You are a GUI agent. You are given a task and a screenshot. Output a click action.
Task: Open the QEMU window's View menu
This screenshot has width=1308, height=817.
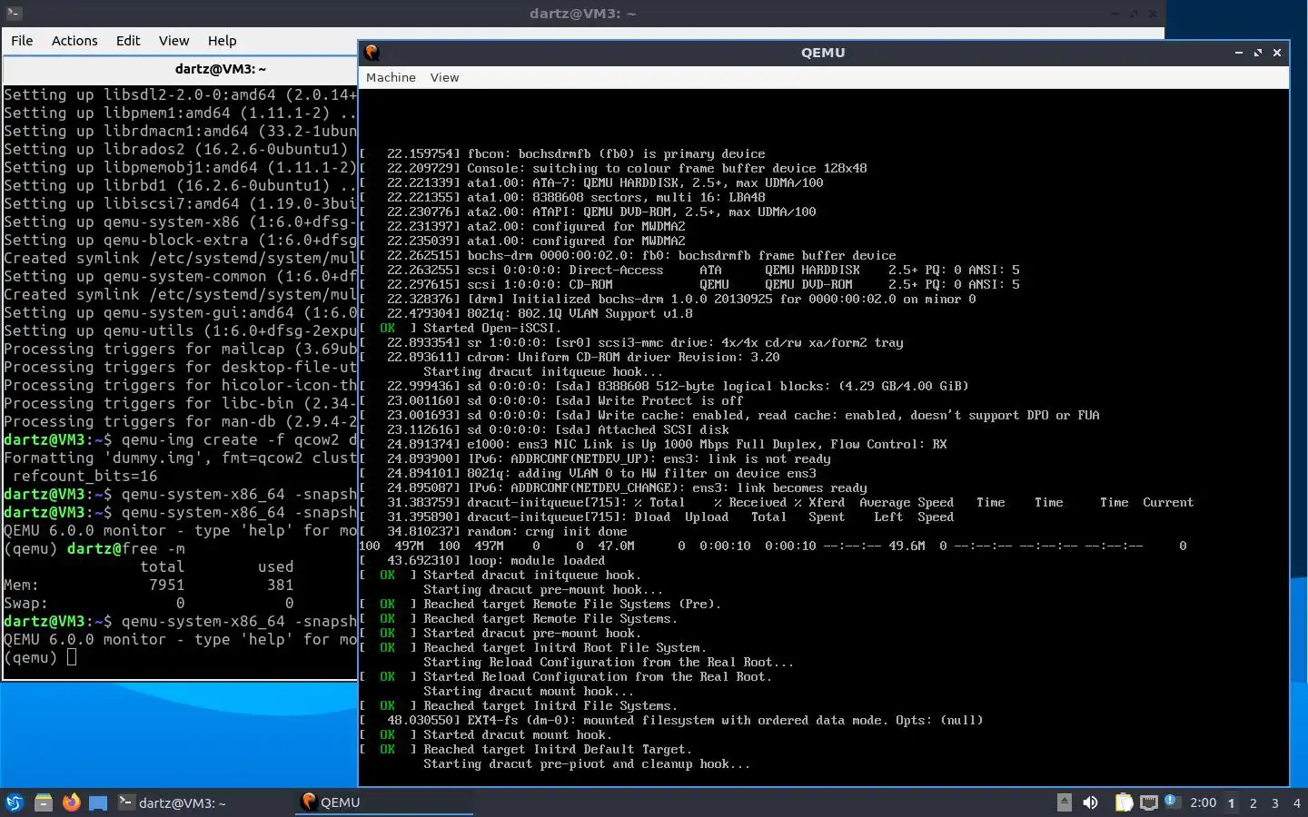[444, 77]
